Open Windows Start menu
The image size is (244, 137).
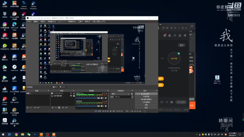pos(3,135)
